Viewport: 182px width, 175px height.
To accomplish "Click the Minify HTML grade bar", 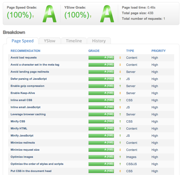I will pos(101,129).
